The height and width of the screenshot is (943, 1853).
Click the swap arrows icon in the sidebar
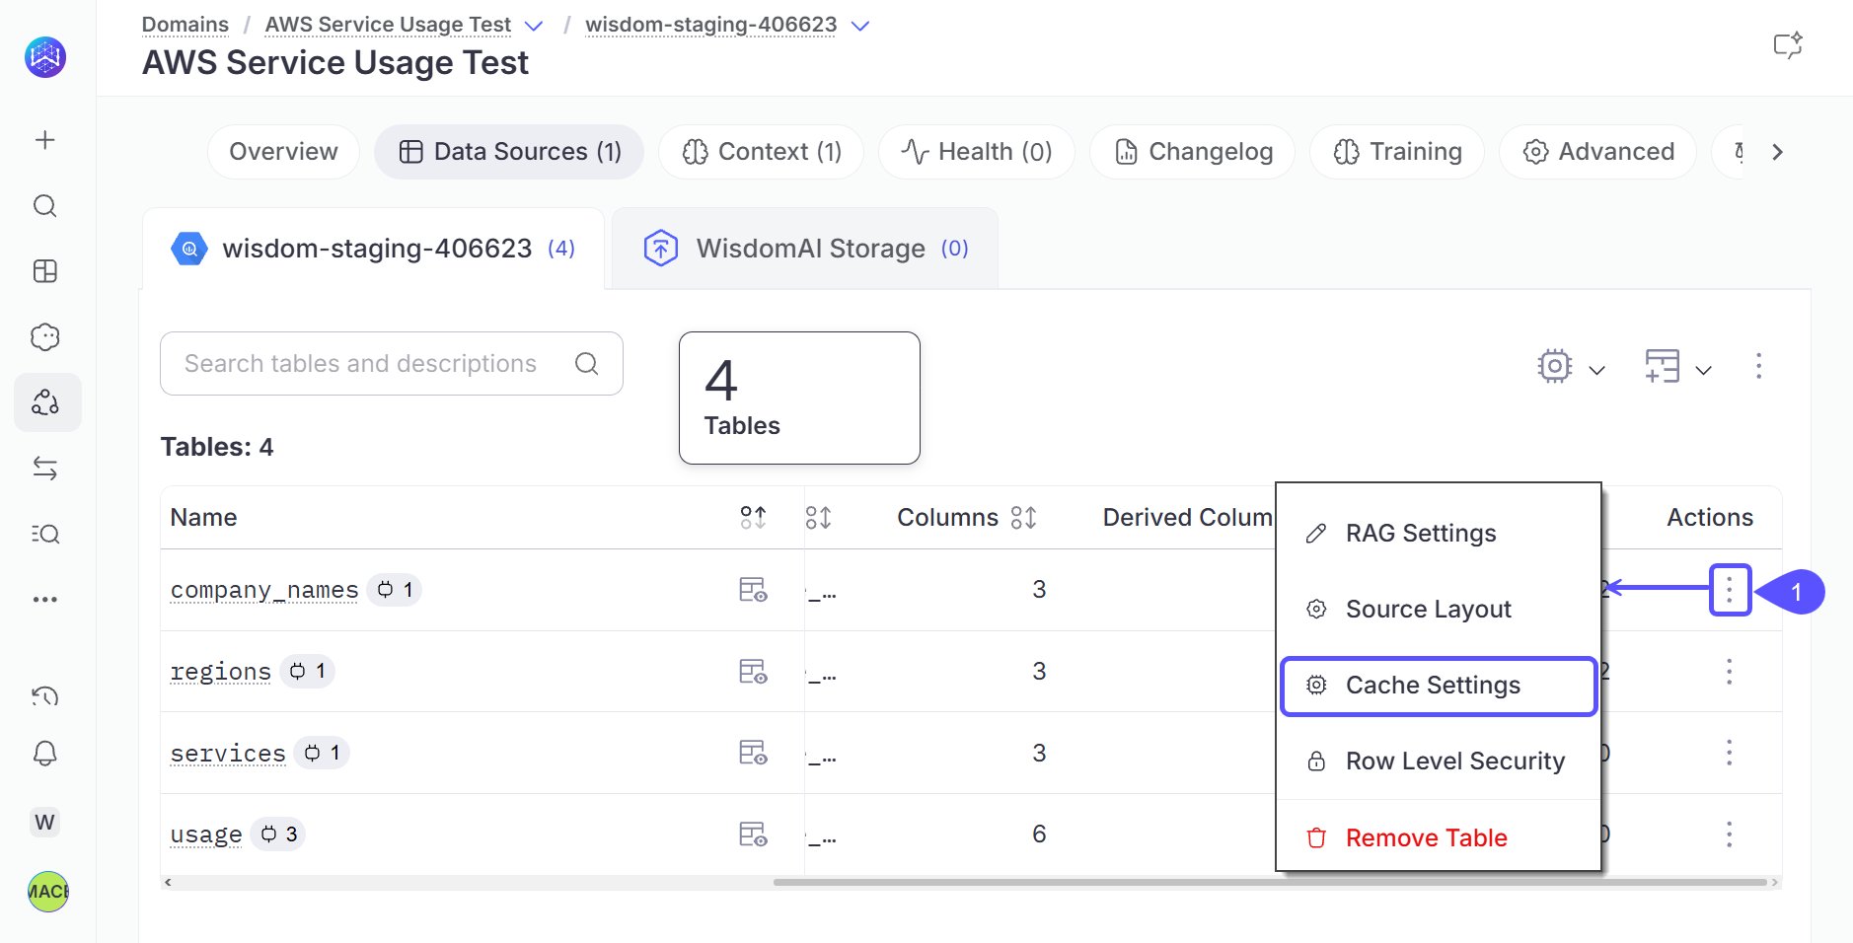click(45, 468)
